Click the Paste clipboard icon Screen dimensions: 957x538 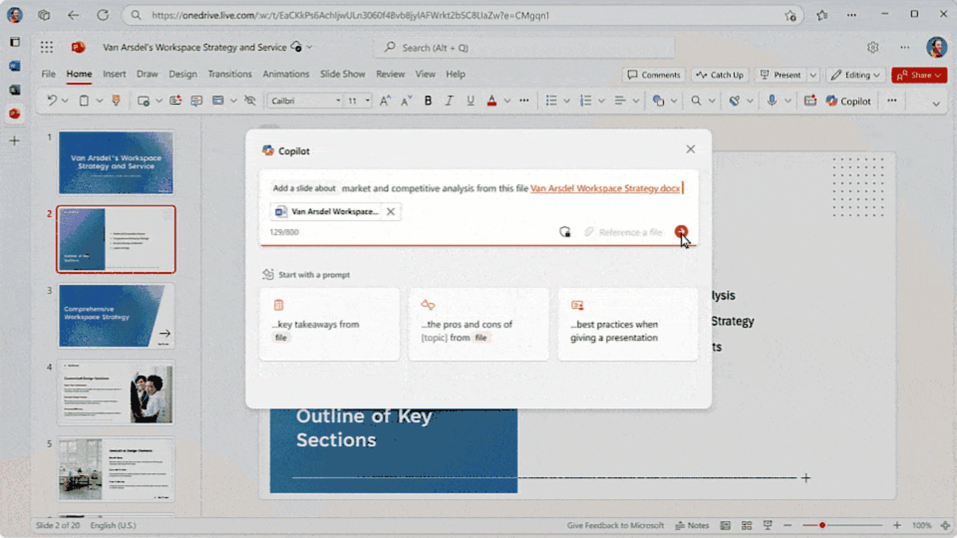[x=84, y=101]
